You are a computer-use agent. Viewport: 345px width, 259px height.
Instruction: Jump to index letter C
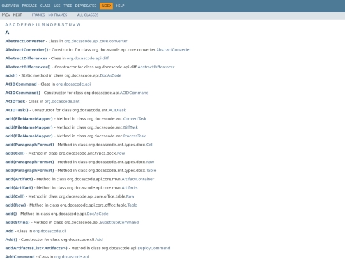(14, 24)
